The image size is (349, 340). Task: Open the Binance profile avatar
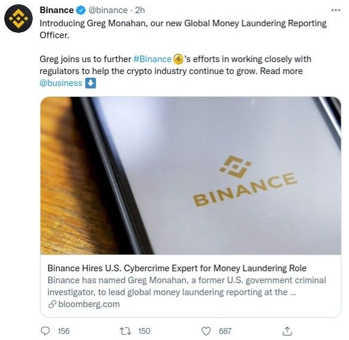coord(18,19)
